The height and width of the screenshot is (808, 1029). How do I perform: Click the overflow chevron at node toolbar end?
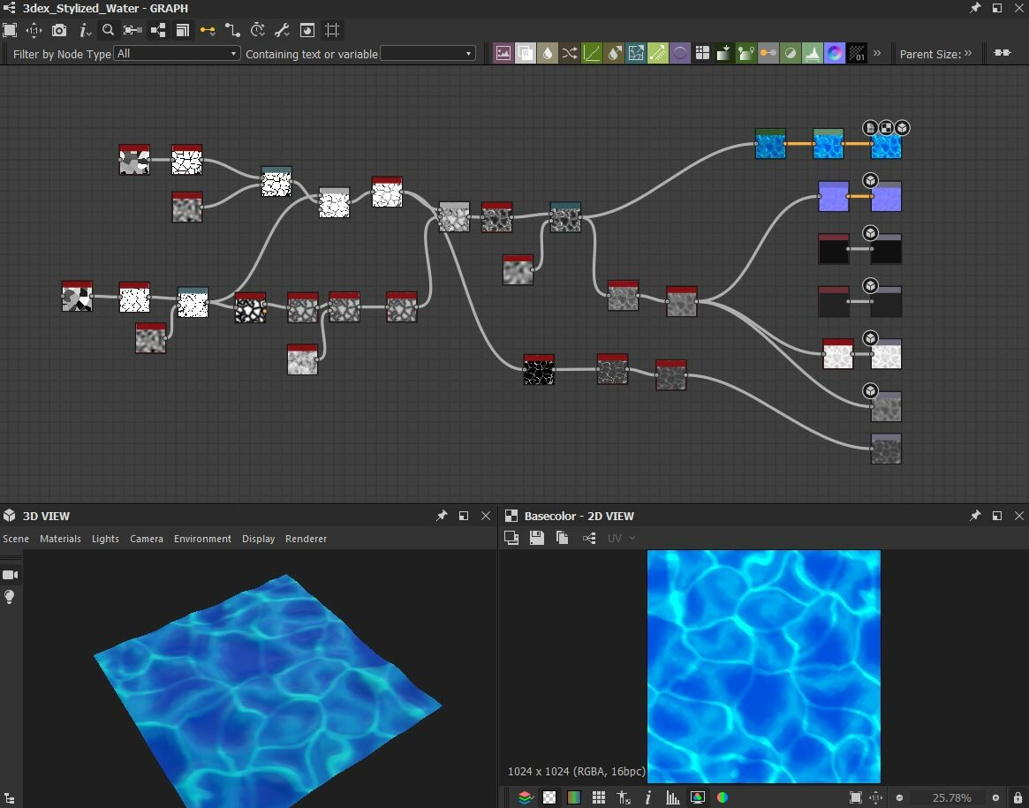[x=876, y=53]
